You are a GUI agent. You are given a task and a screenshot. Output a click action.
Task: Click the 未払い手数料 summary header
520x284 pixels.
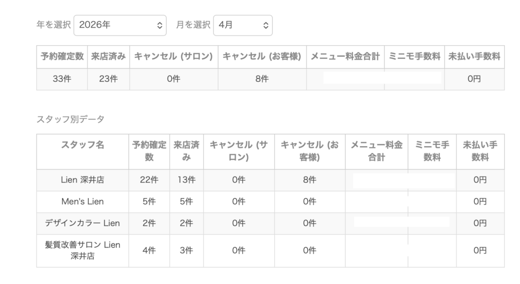tap(474, 57)
